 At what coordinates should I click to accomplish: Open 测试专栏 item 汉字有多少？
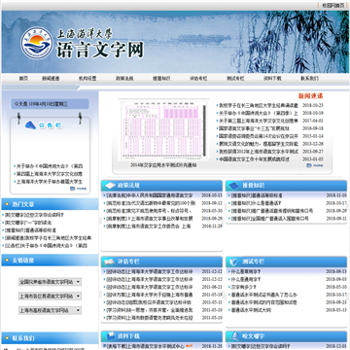pyautogui.click(x=244, y=287)
